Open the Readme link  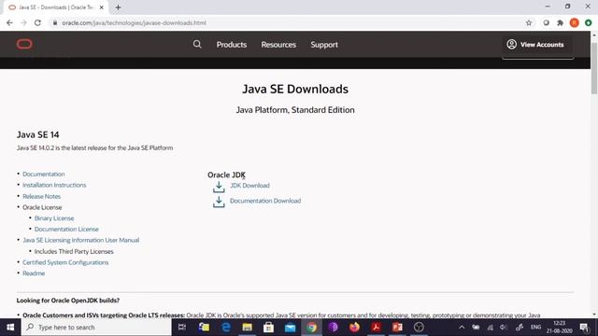pyautogui.click(x=34, y=273)
